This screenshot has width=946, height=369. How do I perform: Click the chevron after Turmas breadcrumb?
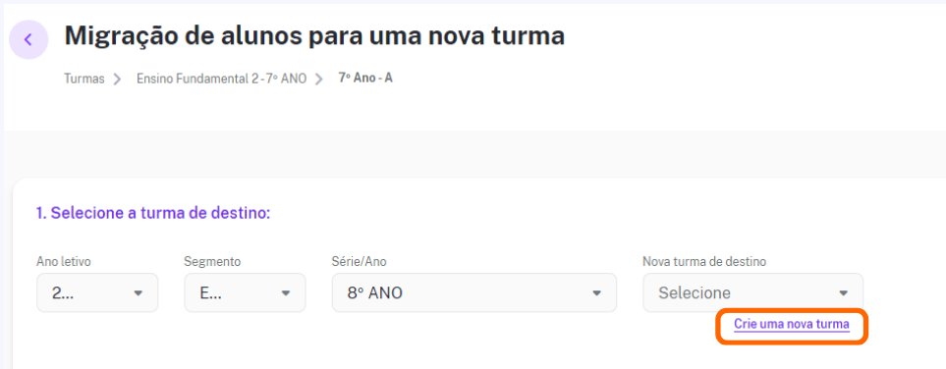point(117,79)
